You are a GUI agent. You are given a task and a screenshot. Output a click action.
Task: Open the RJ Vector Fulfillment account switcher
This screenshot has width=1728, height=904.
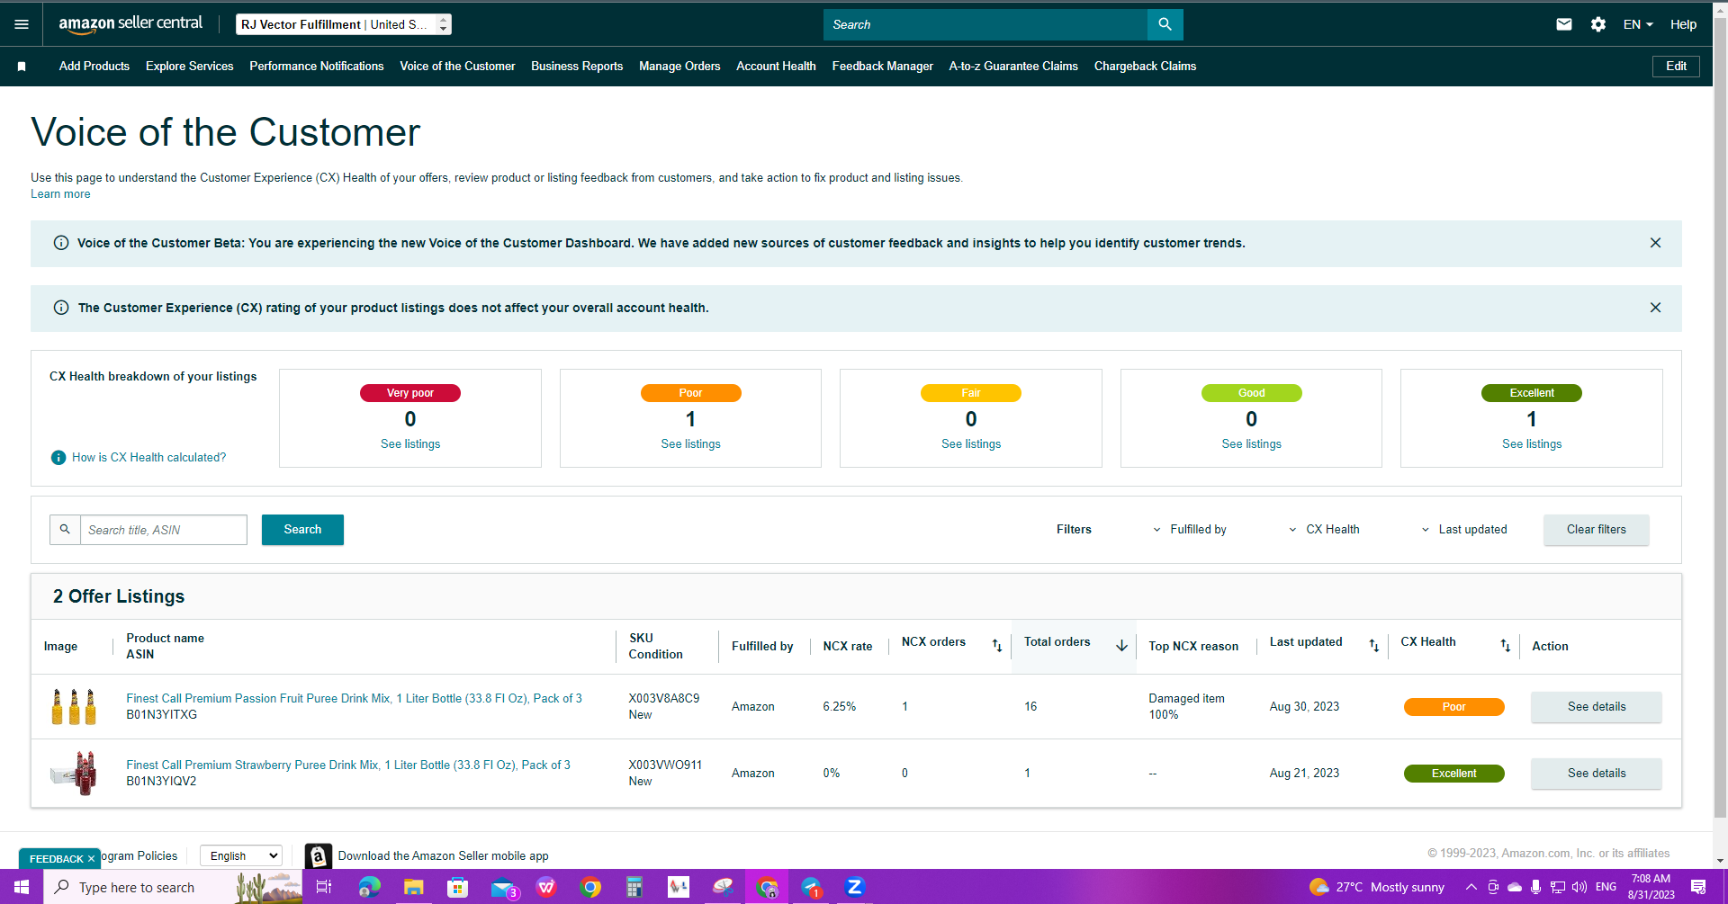(x=344, y=24)
